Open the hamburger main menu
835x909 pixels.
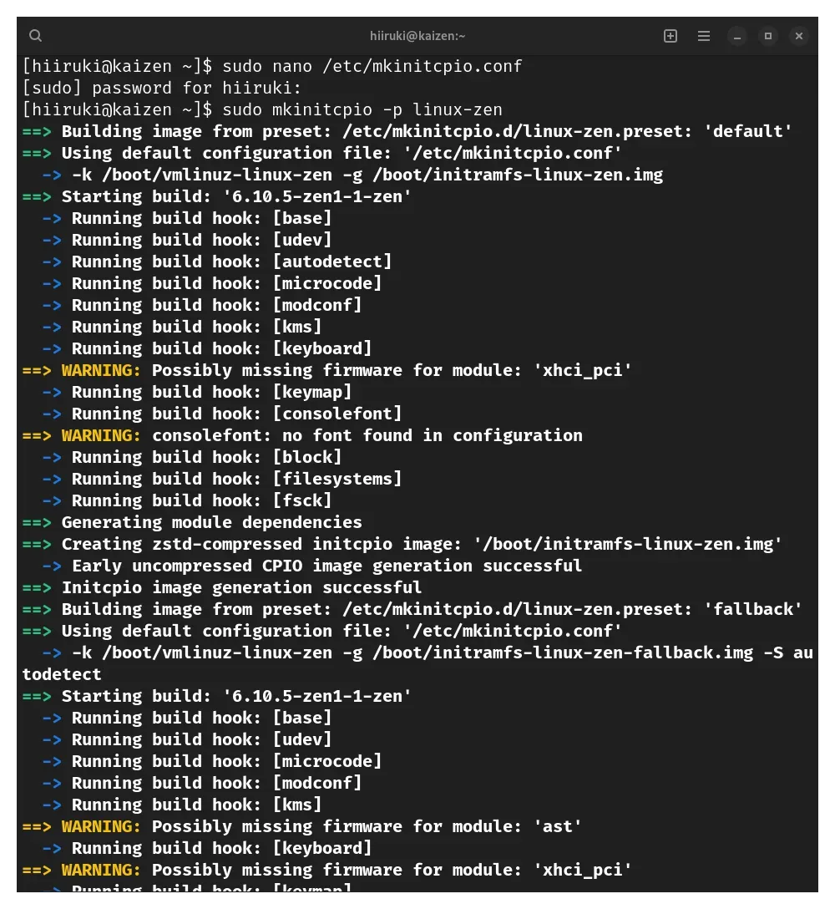pyautogui.click(x=704, y=36)
